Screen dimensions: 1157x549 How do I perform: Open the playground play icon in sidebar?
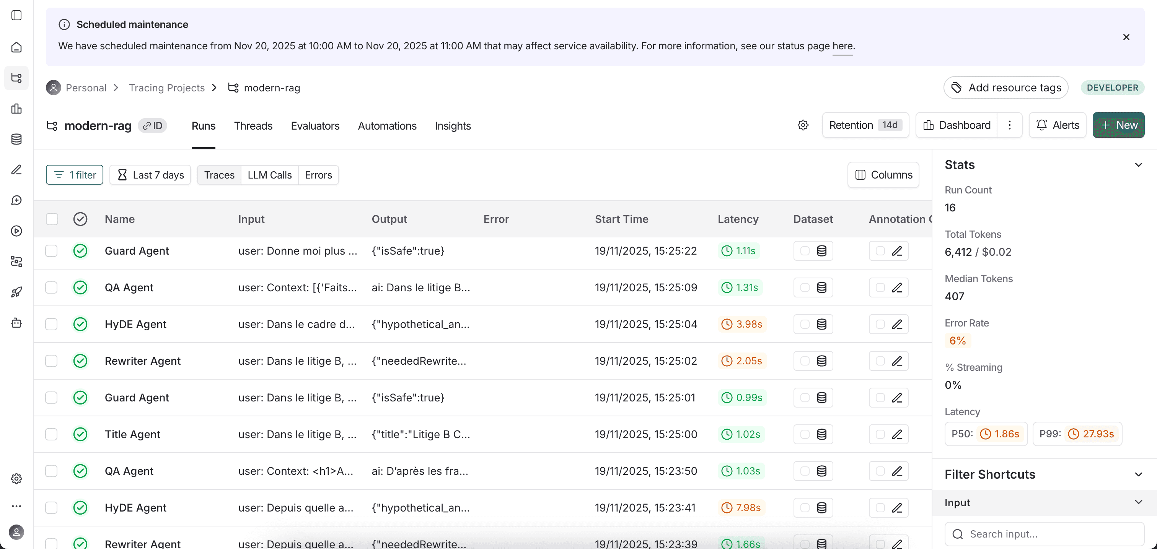point(16,231)
